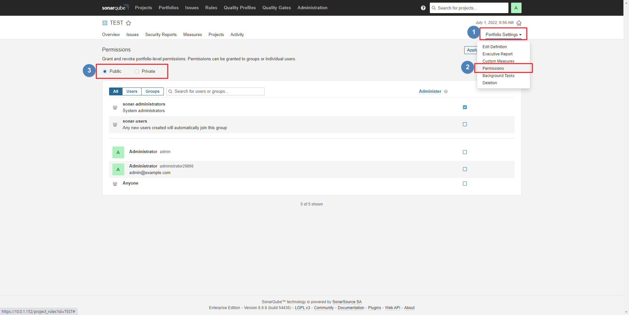
Task: Click the portfolio icon beside TEST title
Action: point(105,23)
